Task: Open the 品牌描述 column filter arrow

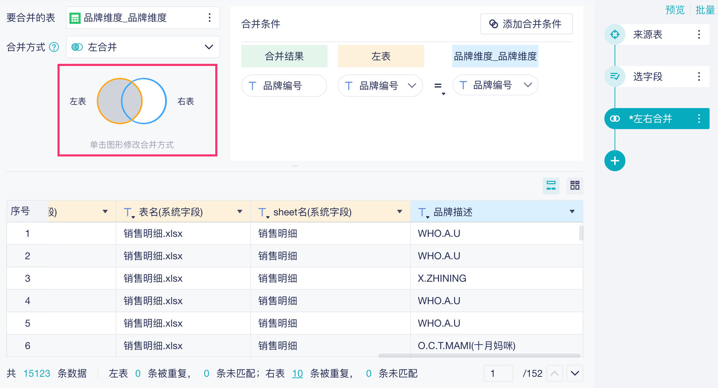Action: (572, 212)
